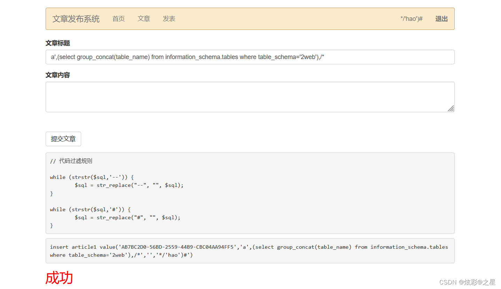Click the insert article1 value SQL line
This screenshot has height=289, width=501.
pos(249,247)
